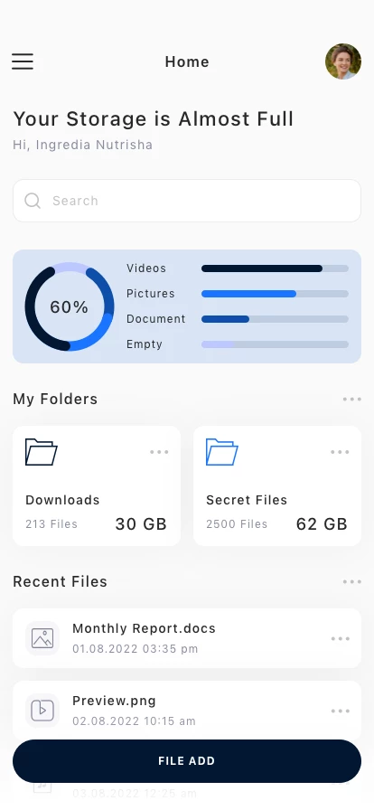Image resolution: width=374 pixels, height=810 pixels.
Task: Open My Folders more options
Action: pos(351,400)
